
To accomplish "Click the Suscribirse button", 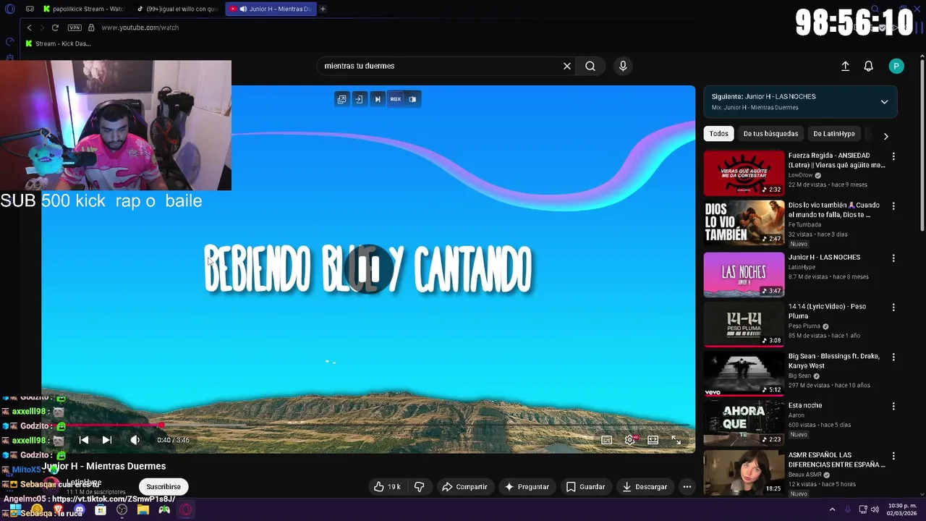I will (x=163, y=487).
